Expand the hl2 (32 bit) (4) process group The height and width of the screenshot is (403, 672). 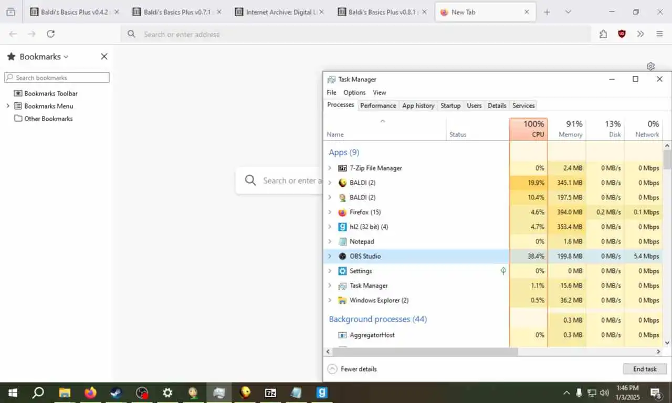[330, 227]
